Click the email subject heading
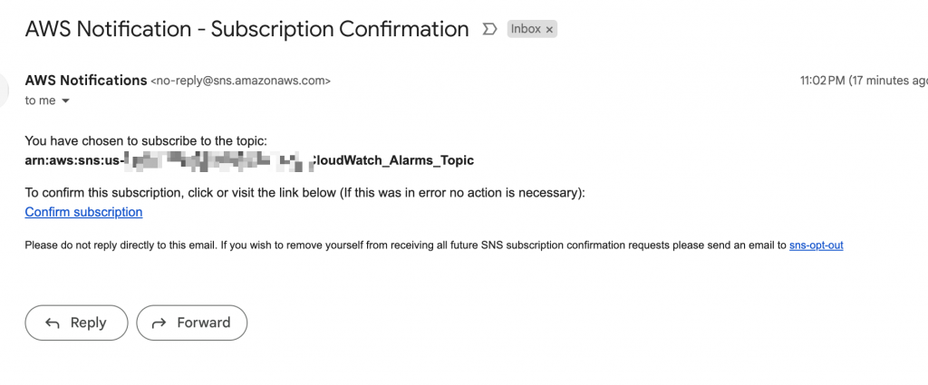The image size is (928, 385). point(246,29)
